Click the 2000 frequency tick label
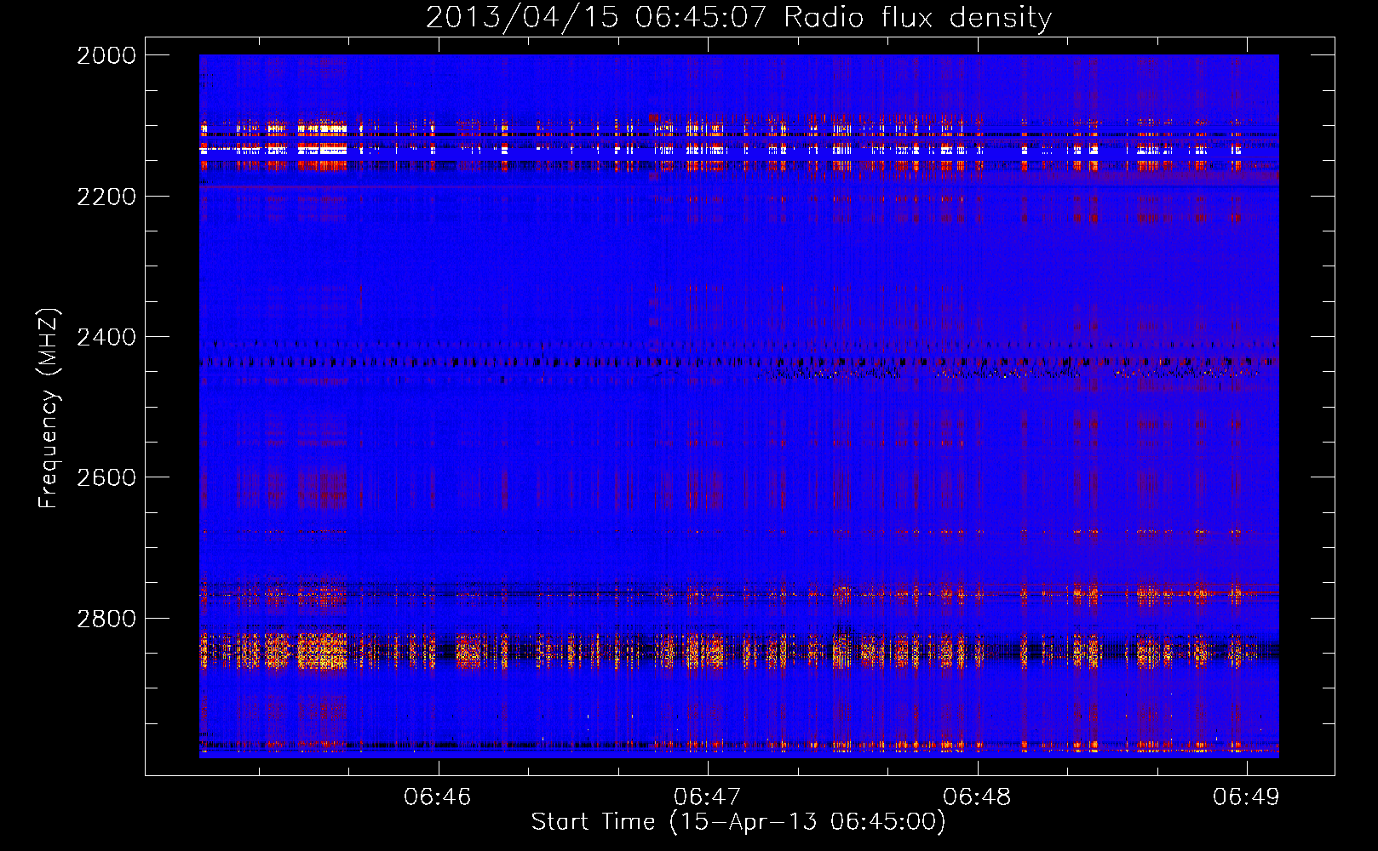The image size is (1378, 851). click(x=106, y=55)
